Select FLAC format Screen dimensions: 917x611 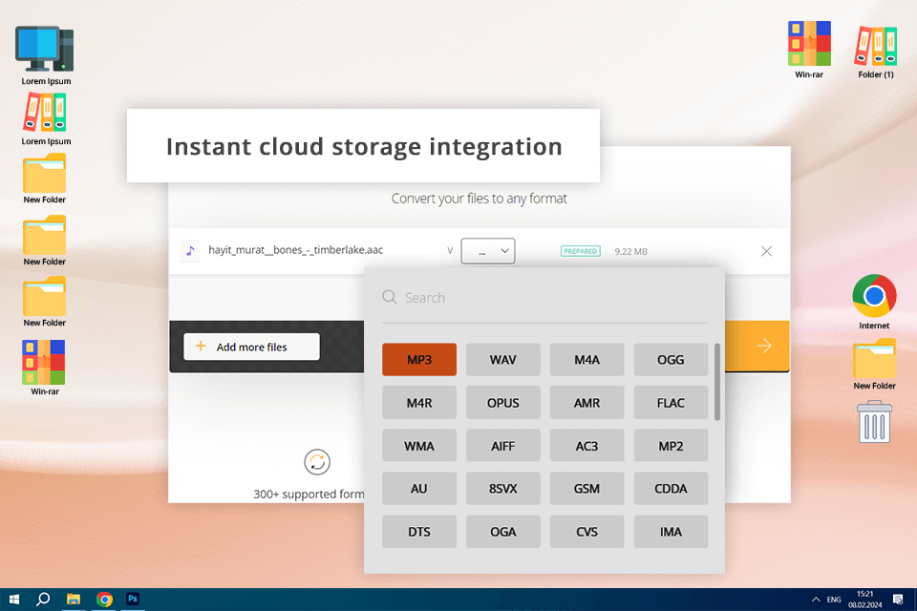point(671,403)
